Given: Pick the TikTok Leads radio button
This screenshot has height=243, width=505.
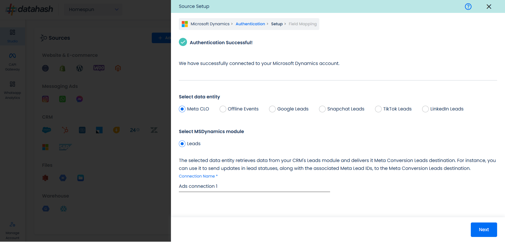Looking at the screenshot, I should pos(378,109).
